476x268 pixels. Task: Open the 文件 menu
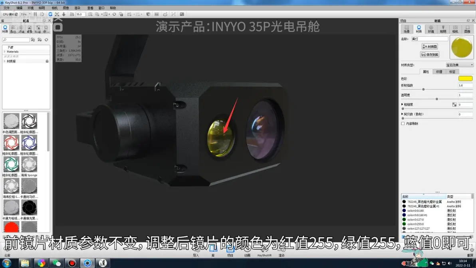pyautogui.click(x=6, y=8)
